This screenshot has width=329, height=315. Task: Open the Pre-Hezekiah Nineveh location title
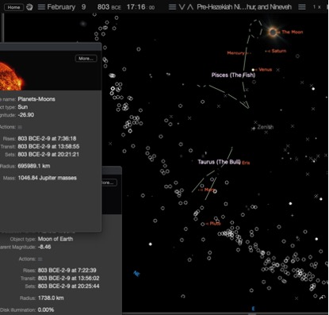coord(244,7)
